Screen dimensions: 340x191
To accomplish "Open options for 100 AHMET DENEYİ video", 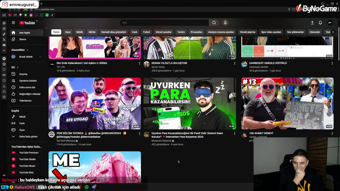I will click(332, 133).
